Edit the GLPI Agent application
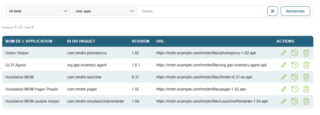Image resolution: width=320 pixels, height=115 pixels. tap(283, 65)
